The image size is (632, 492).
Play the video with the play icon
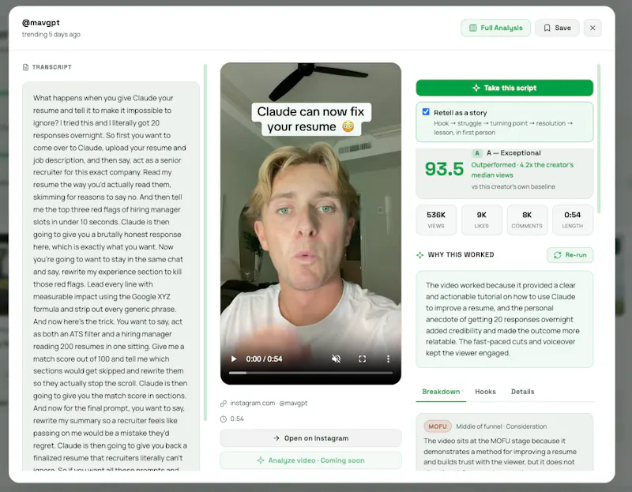233,359
